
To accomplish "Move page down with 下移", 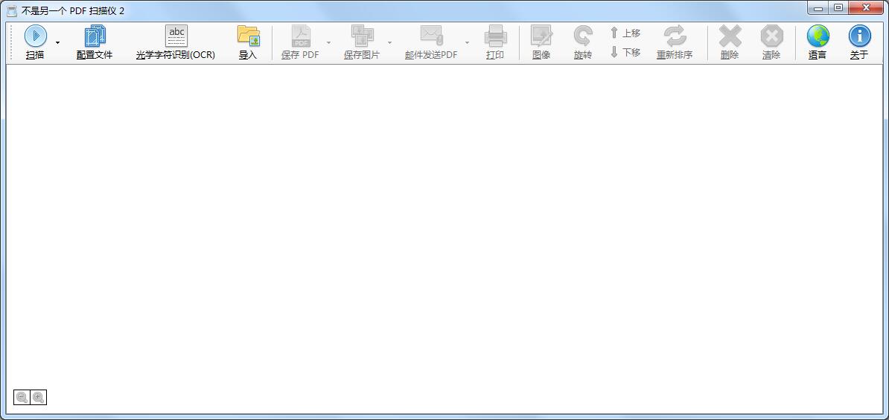I will (x=625, y=52).
